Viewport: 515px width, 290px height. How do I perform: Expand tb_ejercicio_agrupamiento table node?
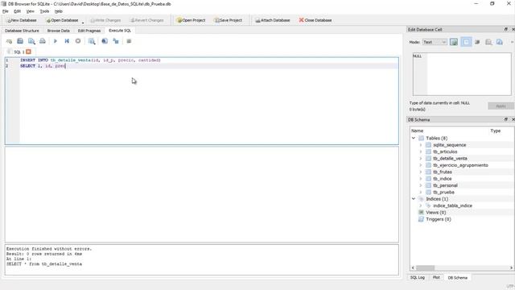[x=420, y=165]
